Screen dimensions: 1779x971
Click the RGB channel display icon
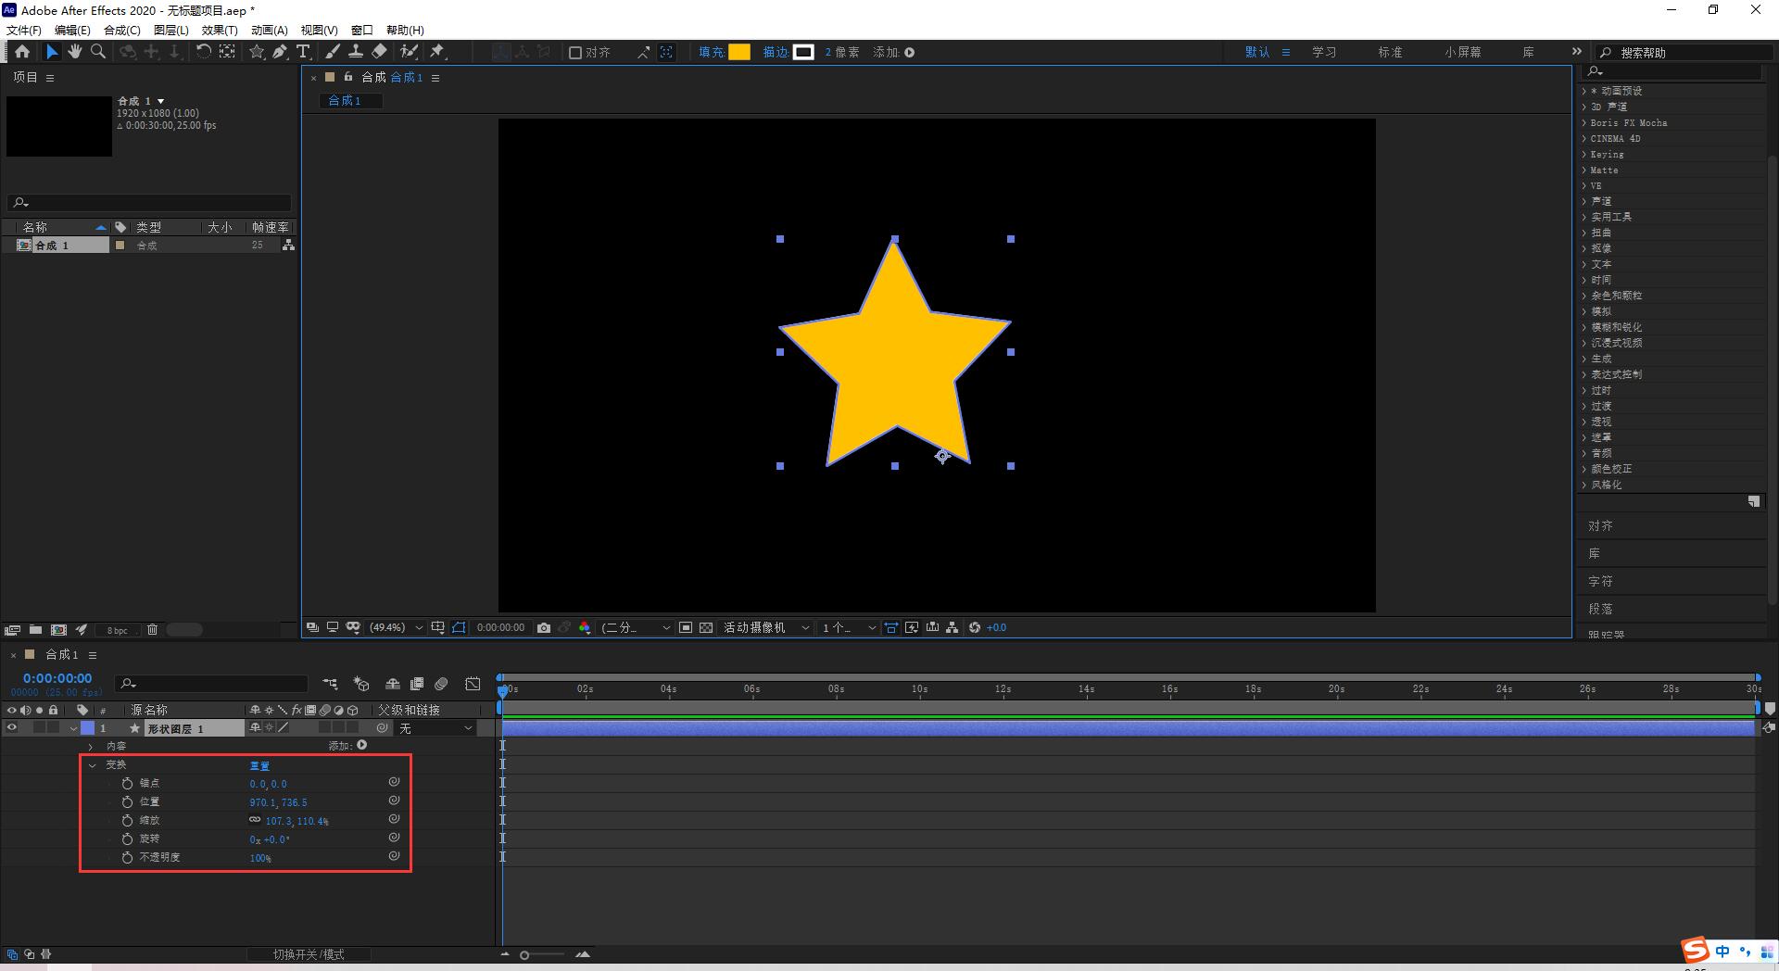click(x=585, y=627)
